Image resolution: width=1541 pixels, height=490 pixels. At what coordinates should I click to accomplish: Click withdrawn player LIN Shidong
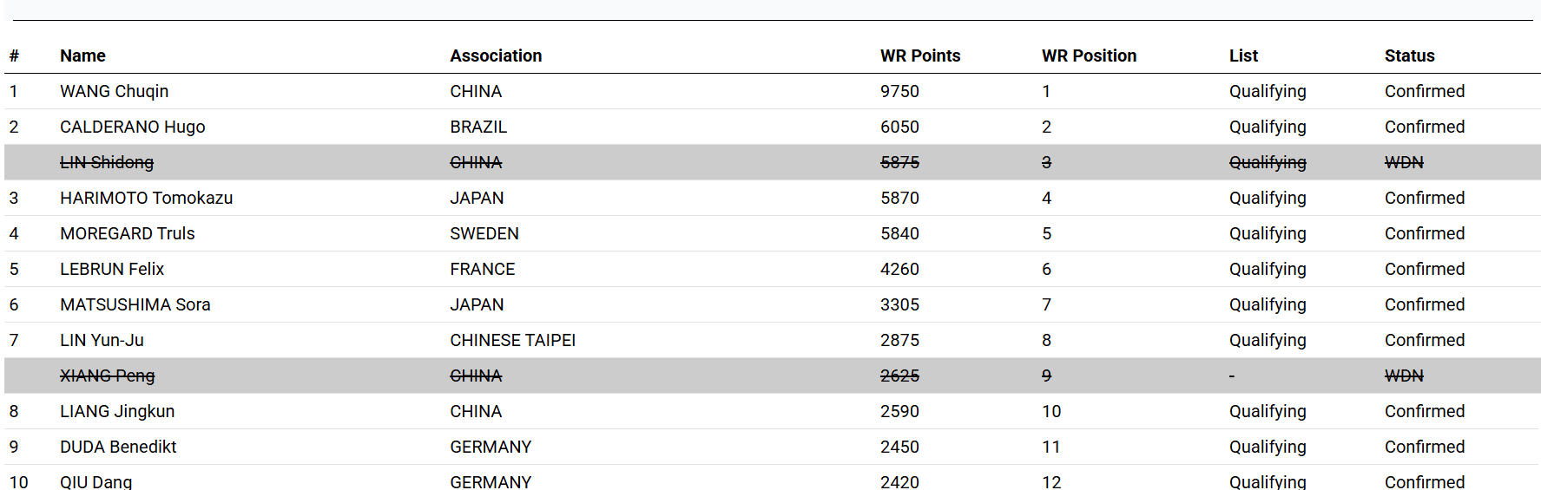coord(107,162)
